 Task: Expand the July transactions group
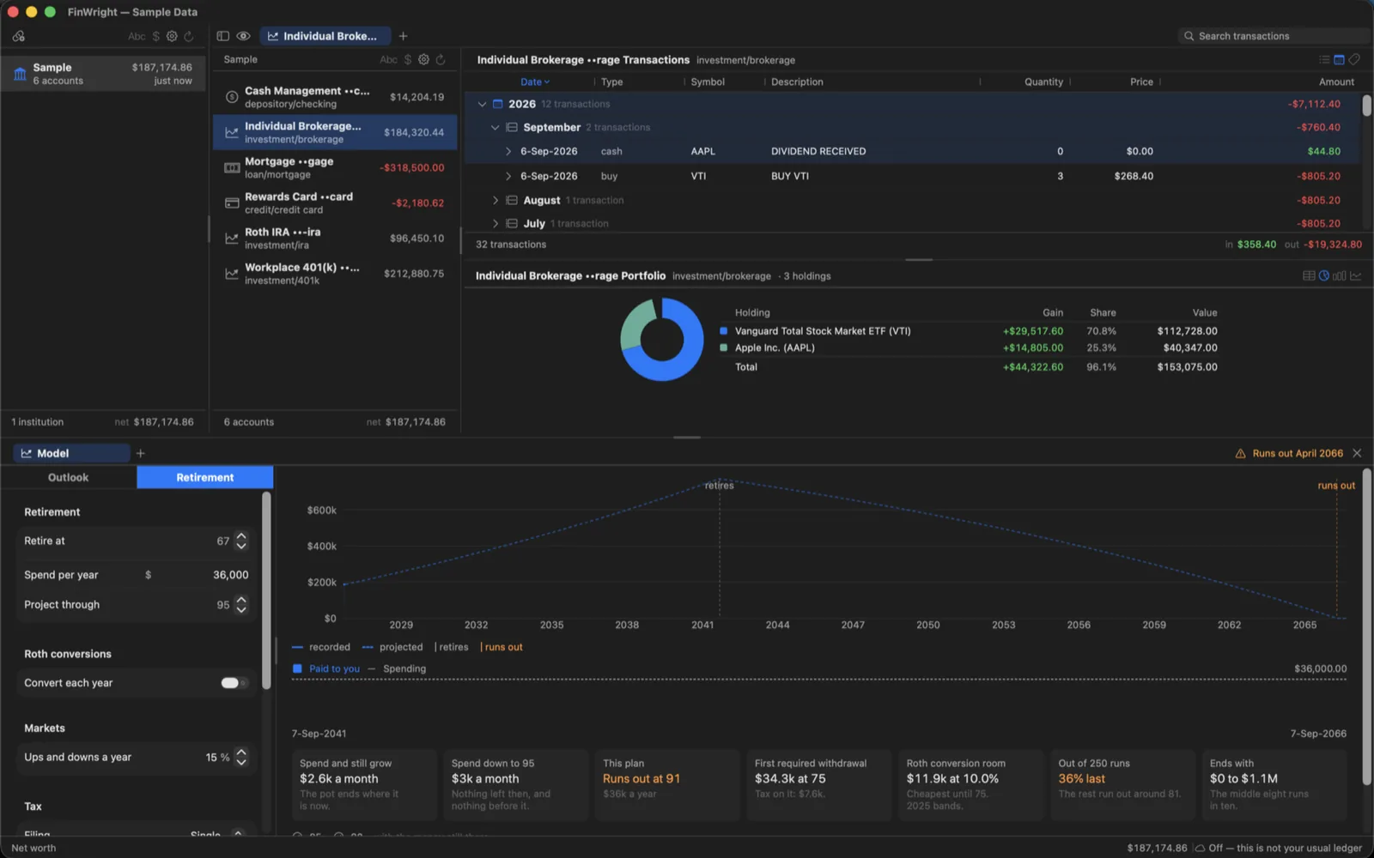495,223
